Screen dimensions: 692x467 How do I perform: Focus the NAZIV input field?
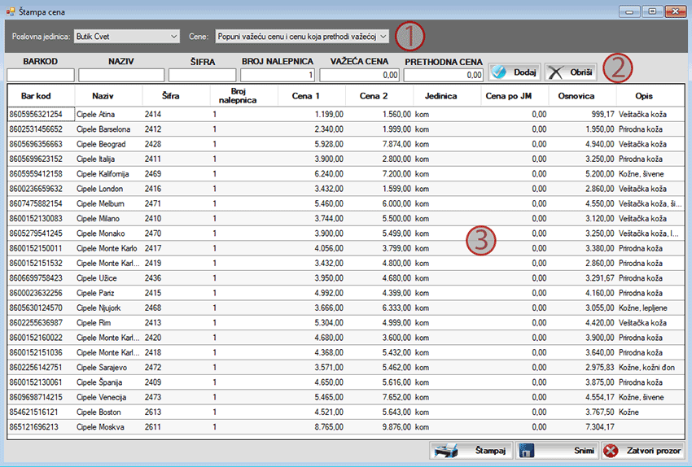(x=121, y=75)
